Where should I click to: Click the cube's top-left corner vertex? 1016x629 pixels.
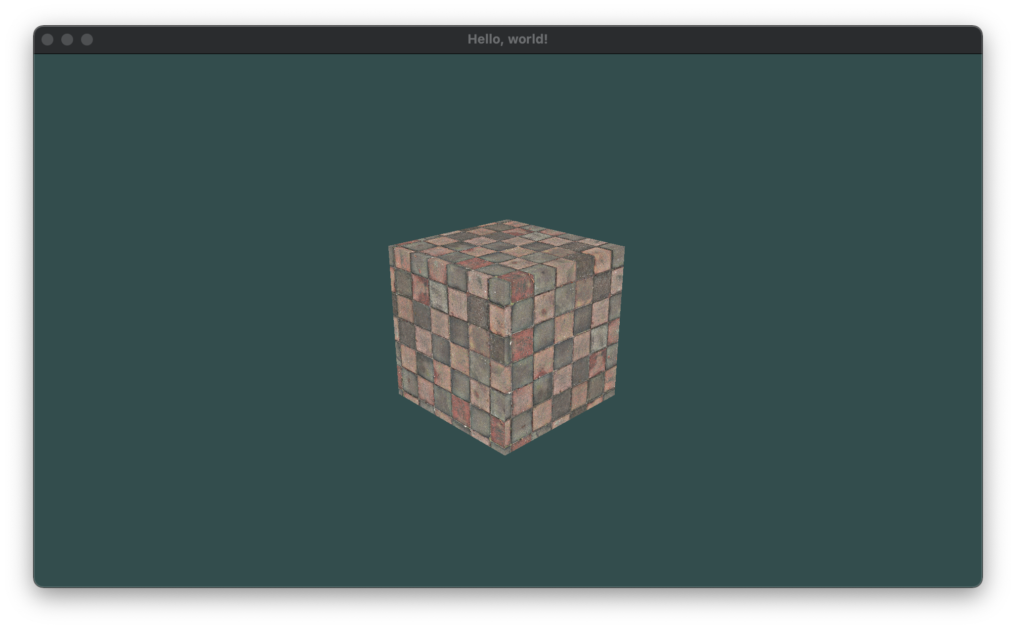[389, 246]
